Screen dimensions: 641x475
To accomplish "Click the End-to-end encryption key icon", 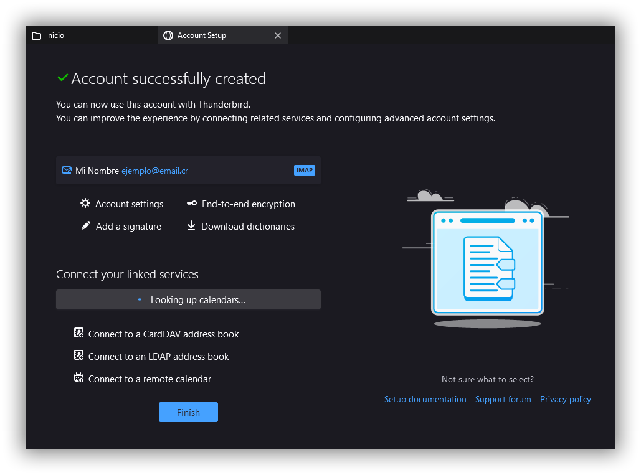I will coord(192,204).
